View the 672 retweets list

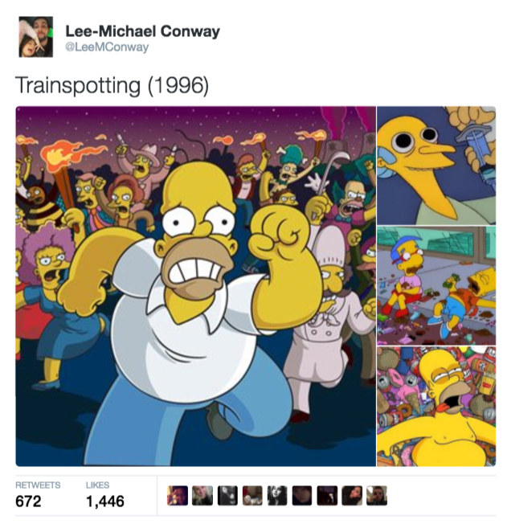point(28,501)
